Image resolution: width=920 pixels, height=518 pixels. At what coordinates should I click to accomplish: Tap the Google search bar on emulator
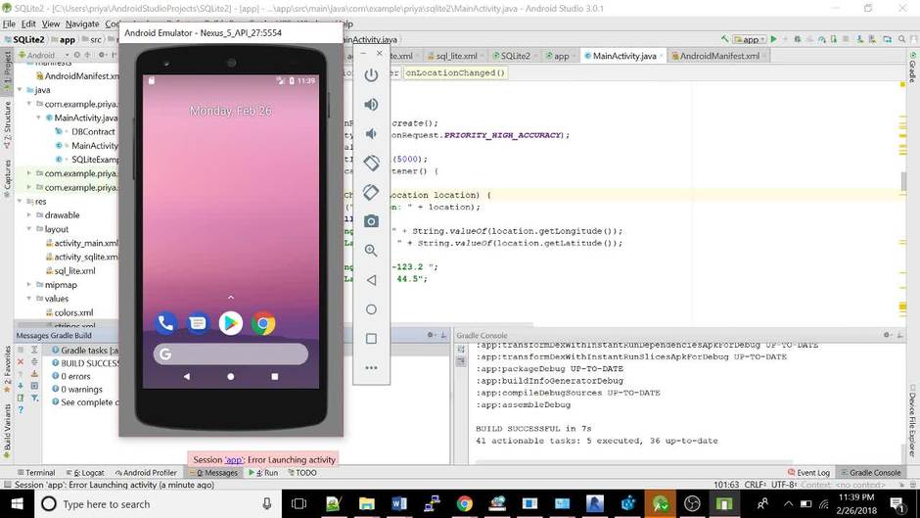231,354
